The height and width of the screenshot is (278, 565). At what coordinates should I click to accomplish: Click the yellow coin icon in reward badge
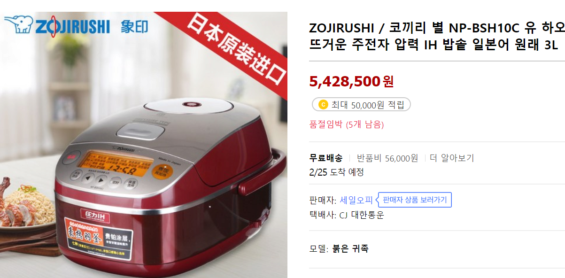[x=323, y=105]
